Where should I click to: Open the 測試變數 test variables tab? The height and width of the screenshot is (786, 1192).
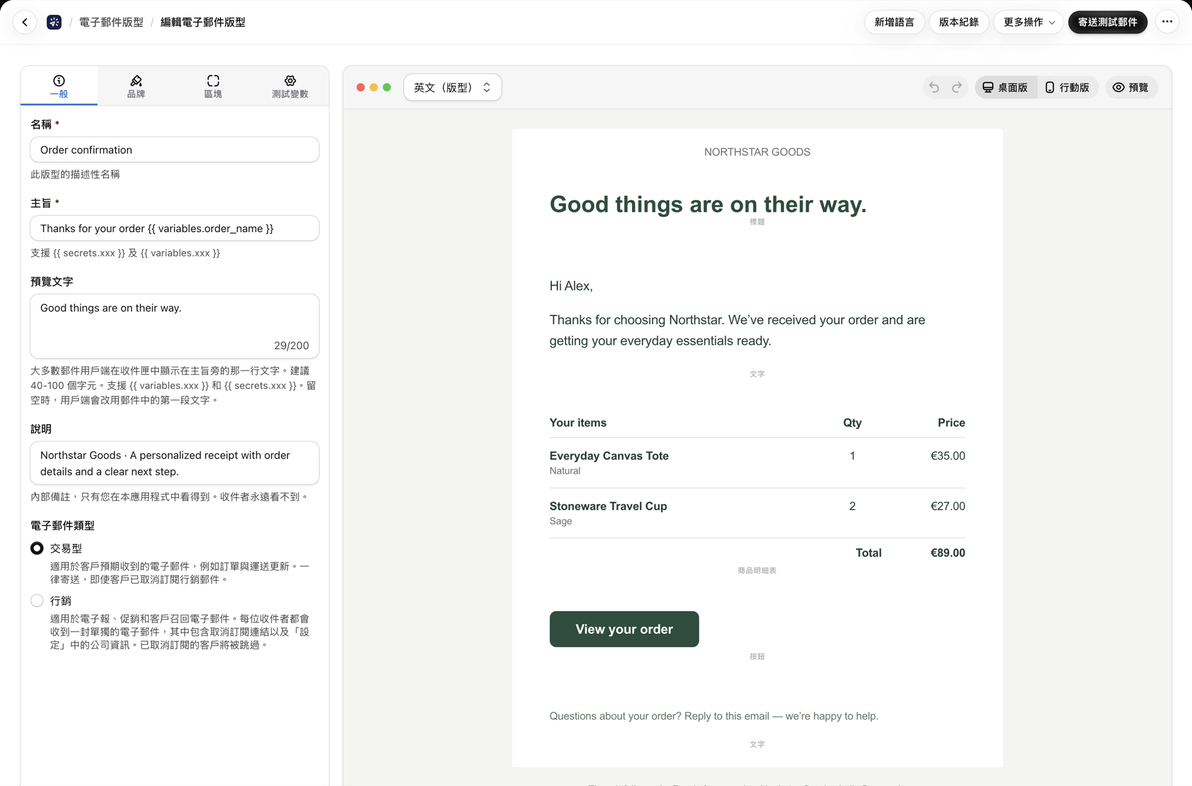pos(290,86)
